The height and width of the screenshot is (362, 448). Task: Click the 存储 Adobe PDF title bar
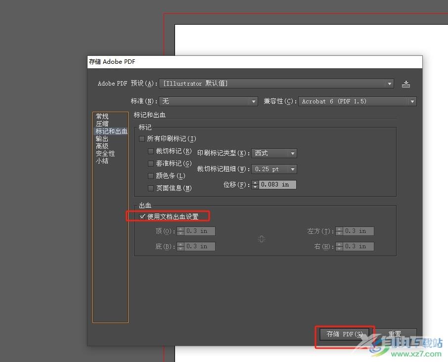coord(255,62)
